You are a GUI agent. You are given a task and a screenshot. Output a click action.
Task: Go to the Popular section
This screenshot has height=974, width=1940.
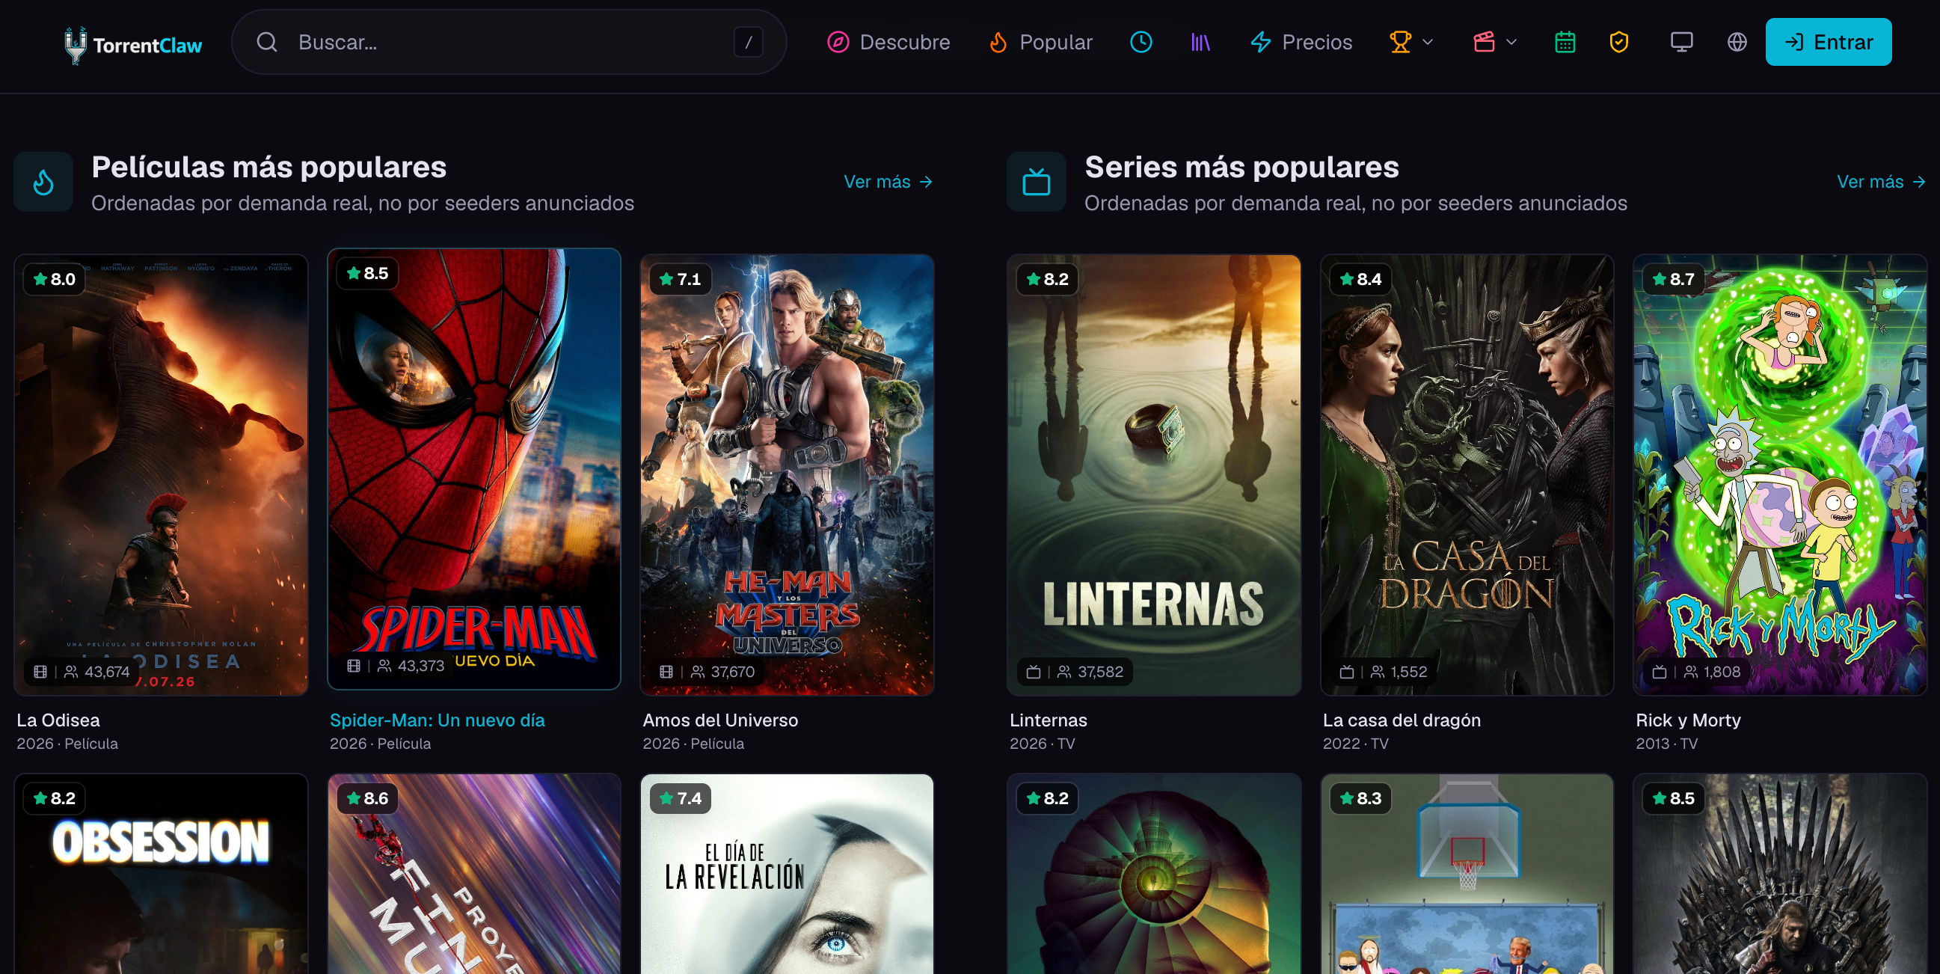pos(1040,42)
